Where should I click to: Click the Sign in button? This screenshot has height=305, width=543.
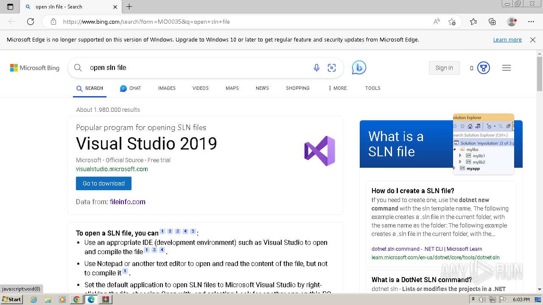(444, 68)
